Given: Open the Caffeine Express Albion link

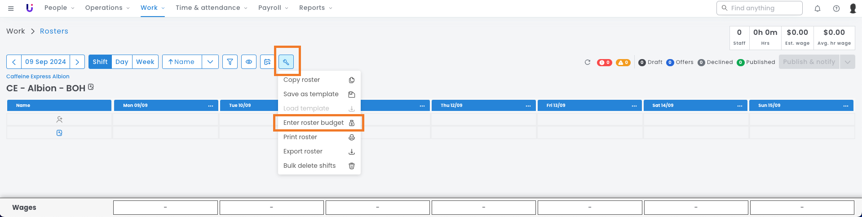Looking at the screenshot, I should tap(38, 77).
